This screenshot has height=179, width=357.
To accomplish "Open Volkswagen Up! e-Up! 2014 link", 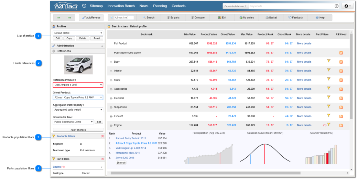I will click(131, 148).
